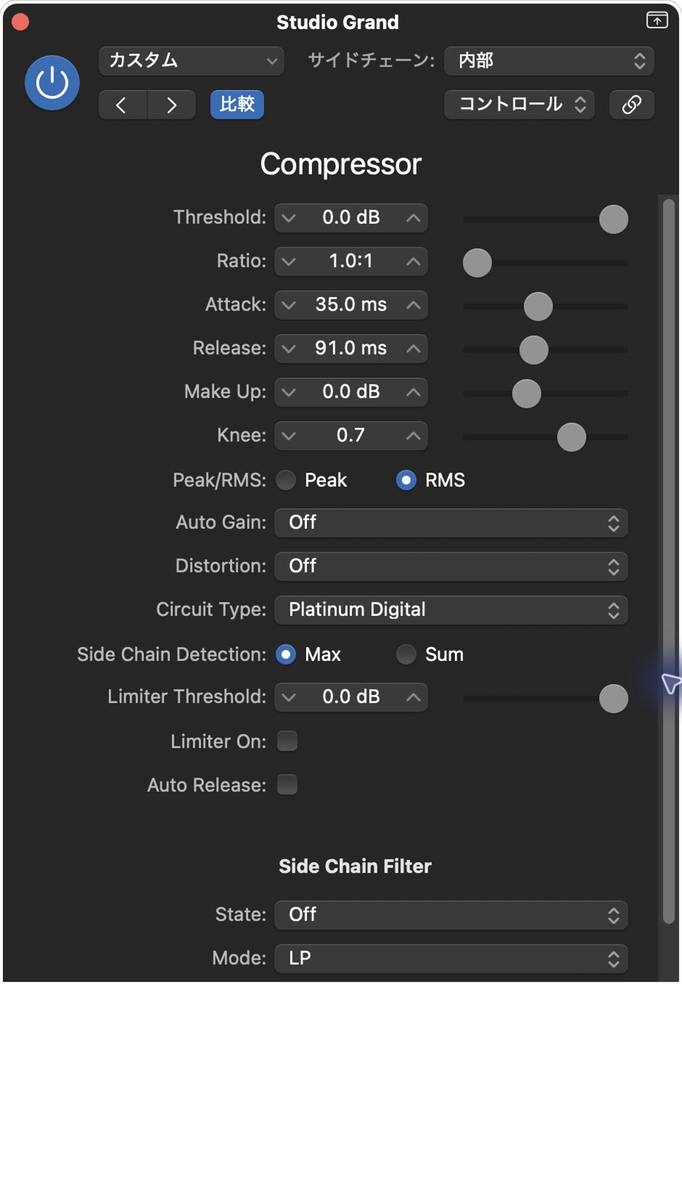
Task: Toggle the plug-in power bypass button
Action: (52, 83)
